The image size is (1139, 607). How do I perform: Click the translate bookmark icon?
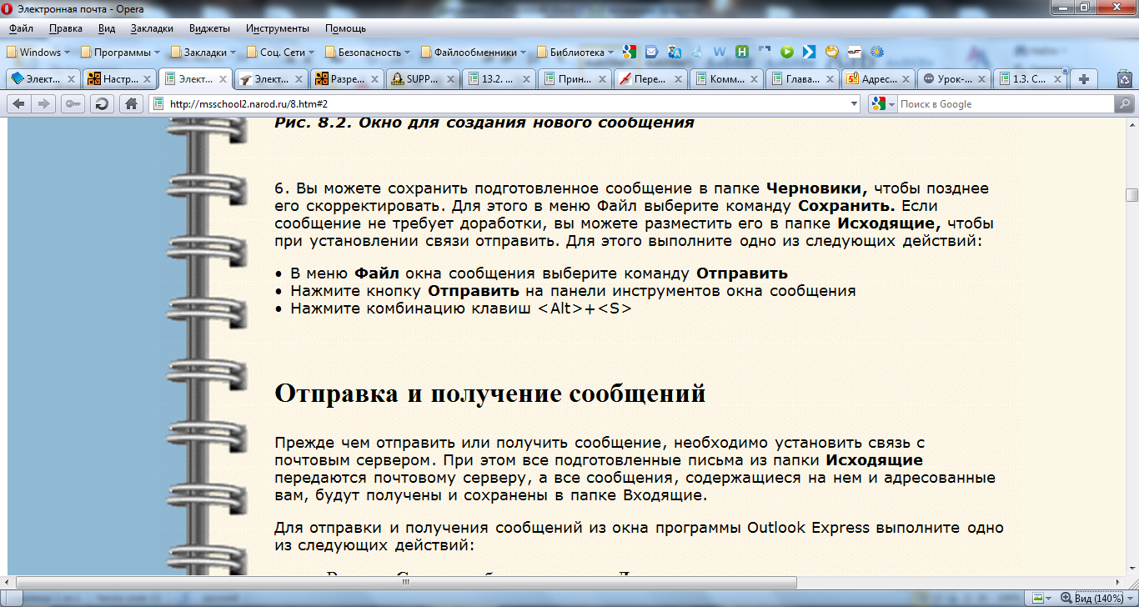click(x=675, y=52)
